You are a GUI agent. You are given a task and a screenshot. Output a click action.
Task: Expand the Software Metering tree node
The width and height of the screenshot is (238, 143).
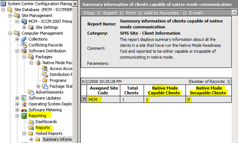tap(17, 110)
